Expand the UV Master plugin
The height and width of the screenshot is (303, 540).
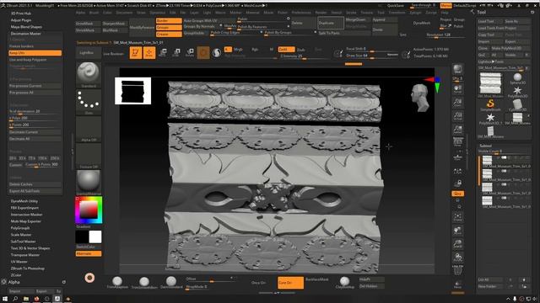pos(19,262)
